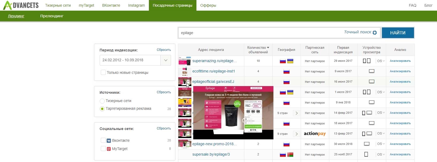Screen dimensions: 437x162
Task: Click Анализировать in supersale.by row
Action: click(400, 155)
